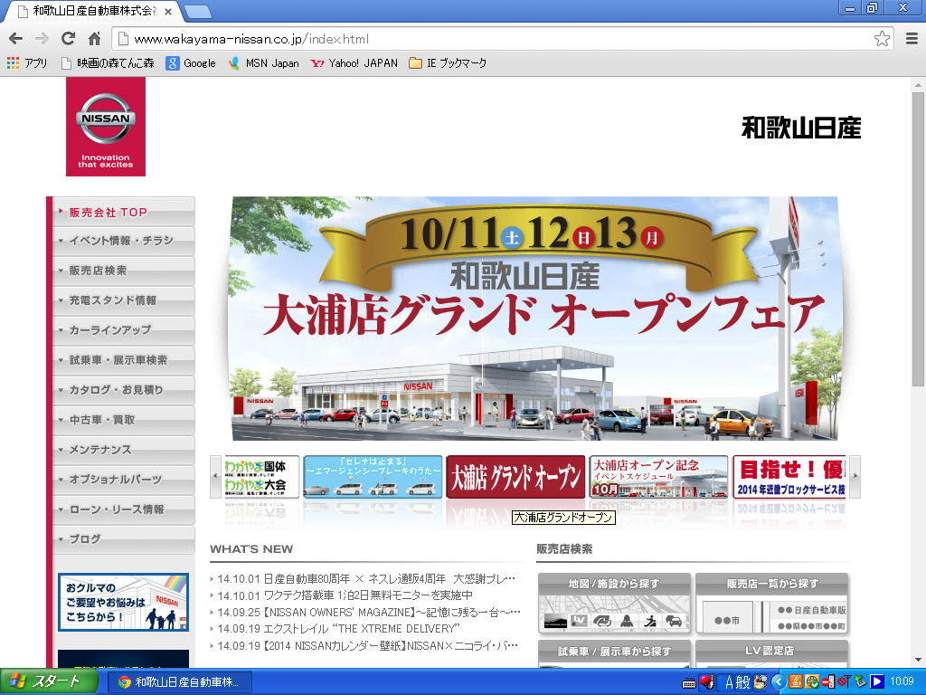Expand 試乗車・展示車検索 menu
The height and width of the screenshot is (695, 926).
click(x=123, y=360)
